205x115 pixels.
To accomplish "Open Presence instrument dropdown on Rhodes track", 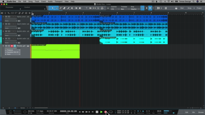I will tap(12, 50).
